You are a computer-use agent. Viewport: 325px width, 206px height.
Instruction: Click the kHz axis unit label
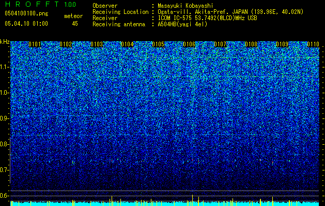[5, 42]
